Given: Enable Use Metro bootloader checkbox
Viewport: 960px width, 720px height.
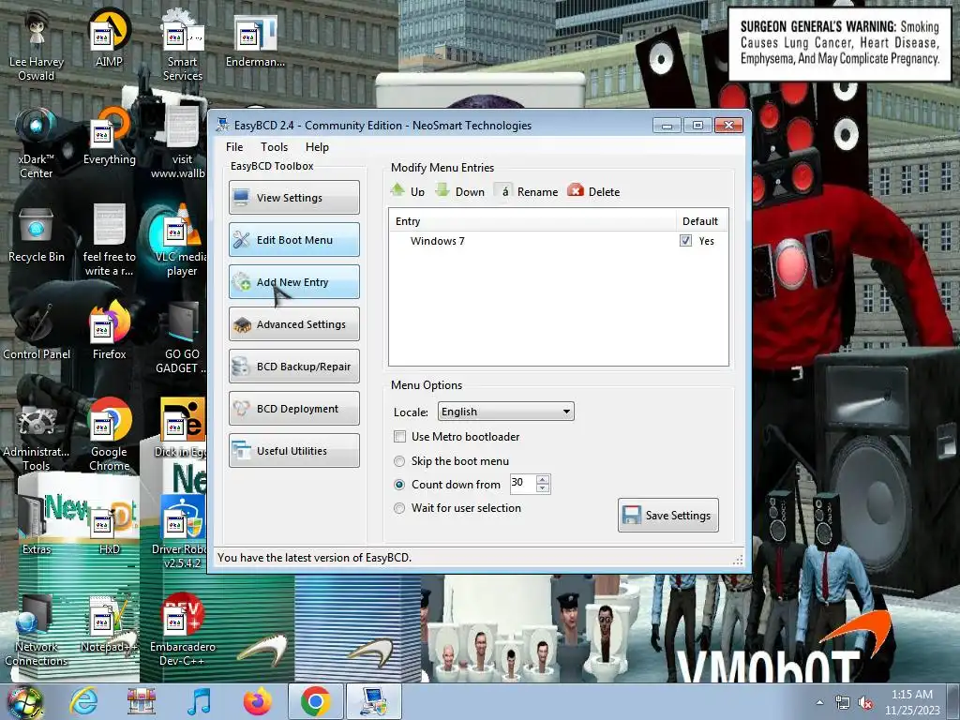Looking at the screenshot, I should [x=399, y=437].
